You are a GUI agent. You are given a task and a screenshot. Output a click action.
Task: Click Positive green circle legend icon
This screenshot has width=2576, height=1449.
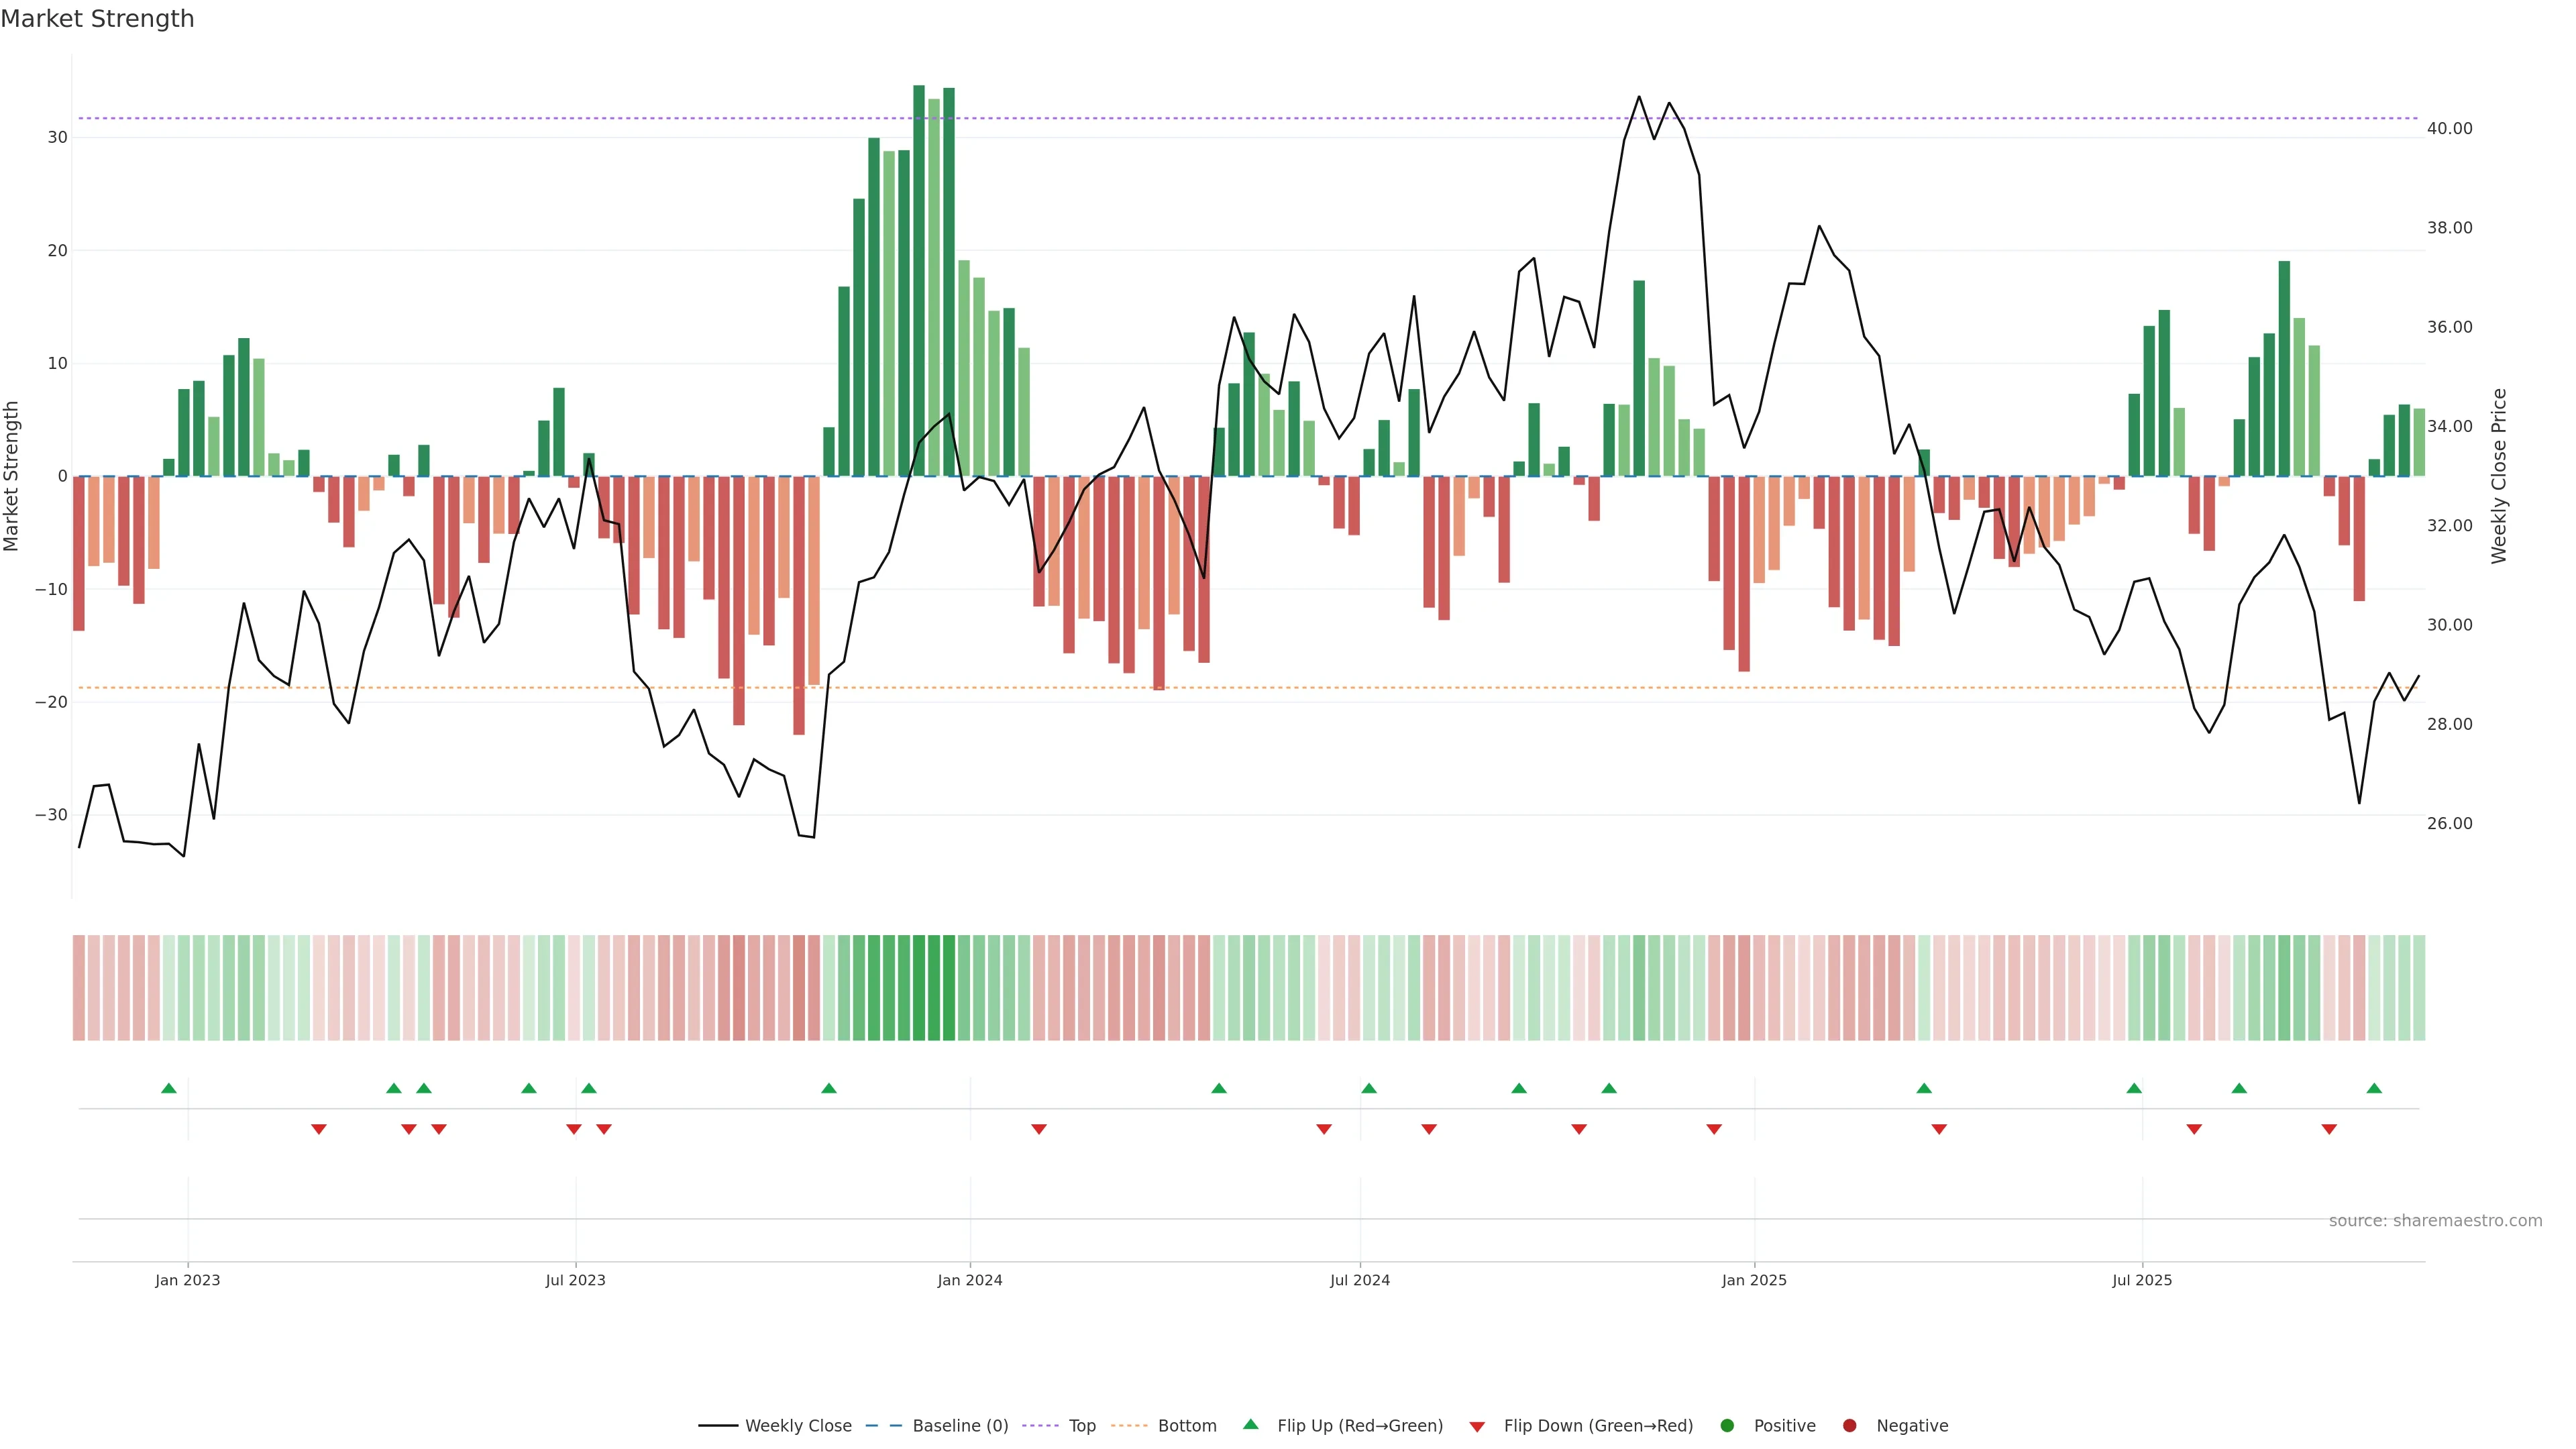1727,1426
